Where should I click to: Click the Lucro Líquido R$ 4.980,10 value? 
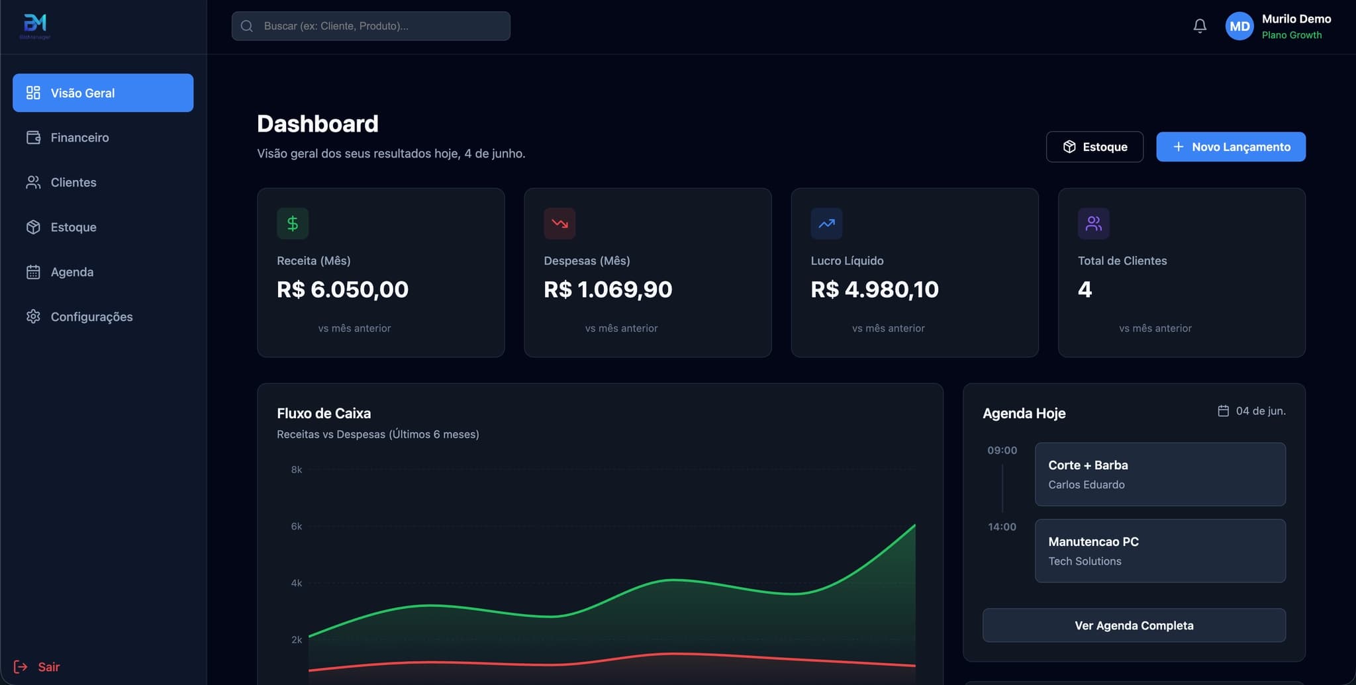pyautogui.click(x=875, y=289)
